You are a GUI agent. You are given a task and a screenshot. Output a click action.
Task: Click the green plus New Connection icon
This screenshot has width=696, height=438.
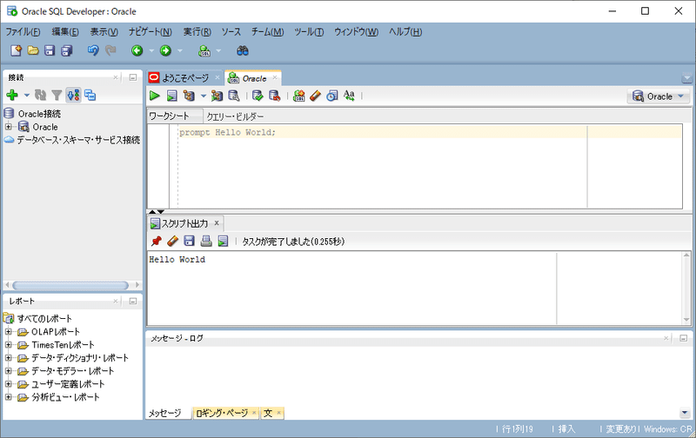point(12,95)
